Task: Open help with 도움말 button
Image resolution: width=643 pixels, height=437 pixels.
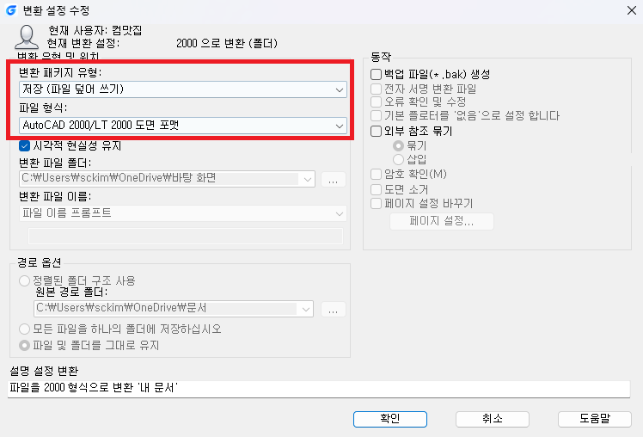Action: tap(594, 419)
